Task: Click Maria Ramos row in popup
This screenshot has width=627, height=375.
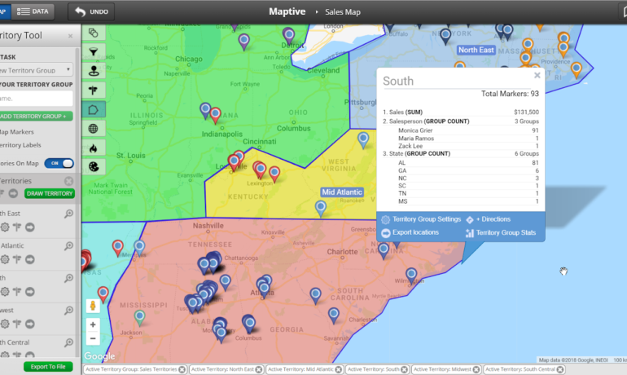Action: click(468, 139)
